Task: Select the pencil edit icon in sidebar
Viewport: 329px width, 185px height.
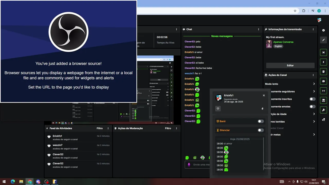Action: coord(323,40)
